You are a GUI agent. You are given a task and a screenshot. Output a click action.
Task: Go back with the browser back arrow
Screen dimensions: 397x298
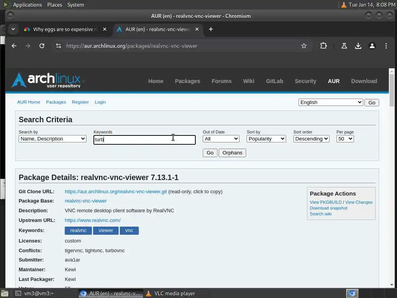(14, 46)
